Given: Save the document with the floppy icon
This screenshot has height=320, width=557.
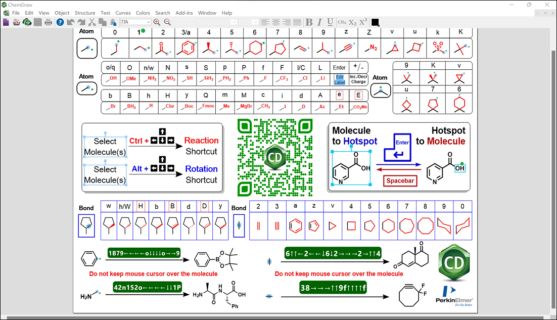Looking at the screenshot, I should (37, 22).
